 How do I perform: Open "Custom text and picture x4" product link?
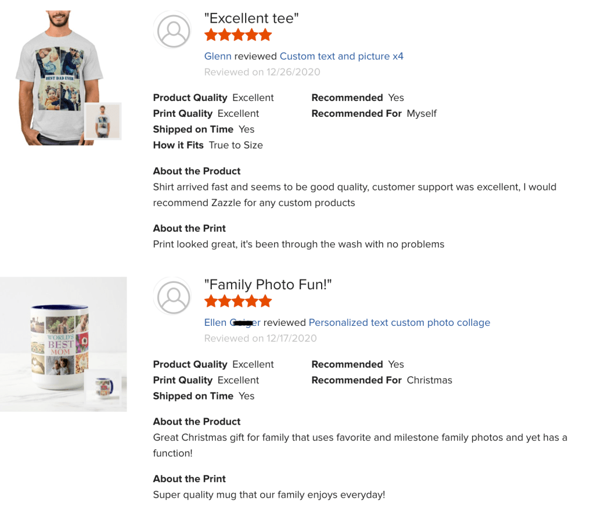341,56
